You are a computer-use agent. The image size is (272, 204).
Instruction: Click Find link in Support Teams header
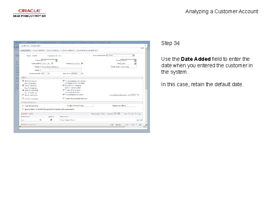[104, 114]
